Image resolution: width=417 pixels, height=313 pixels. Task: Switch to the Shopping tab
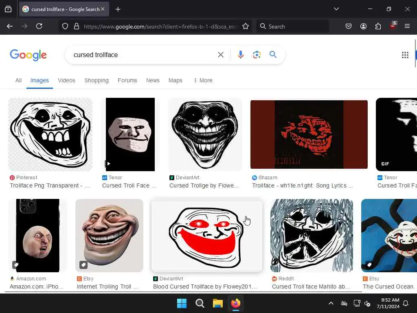click(96, 80)
